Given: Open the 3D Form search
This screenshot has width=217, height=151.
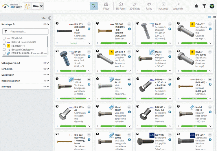Looking at the screenshot, I should [121, 6].
